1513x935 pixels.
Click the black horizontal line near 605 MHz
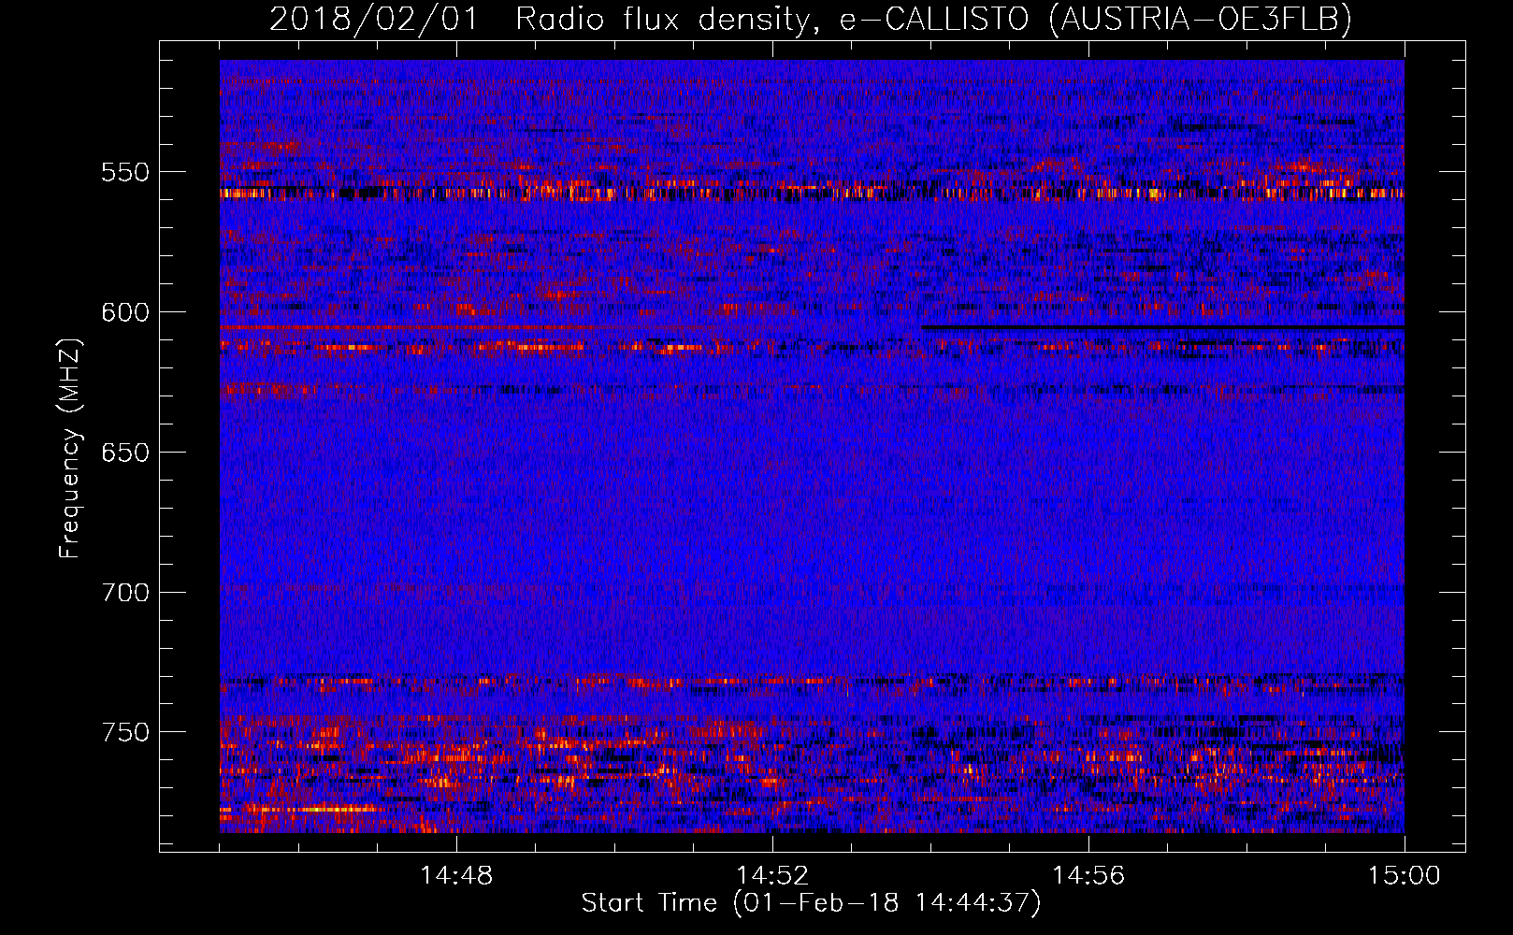point(1162,327)
